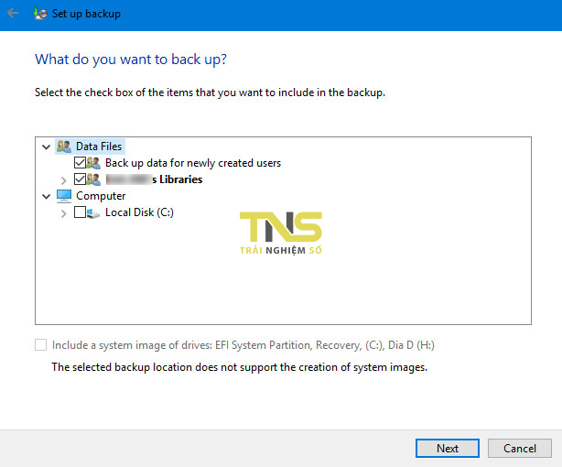Click the user Libraries icon

point(93,179)
